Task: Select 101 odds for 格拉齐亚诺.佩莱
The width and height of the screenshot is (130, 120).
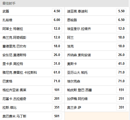Action: click(x=57, y=90)
